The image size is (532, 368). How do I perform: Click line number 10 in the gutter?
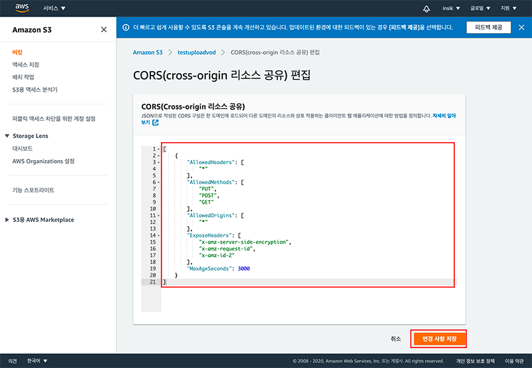[x=153, y=209]
